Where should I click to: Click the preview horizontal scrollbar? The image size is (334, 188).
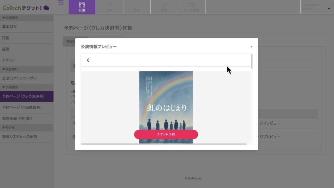164,143
